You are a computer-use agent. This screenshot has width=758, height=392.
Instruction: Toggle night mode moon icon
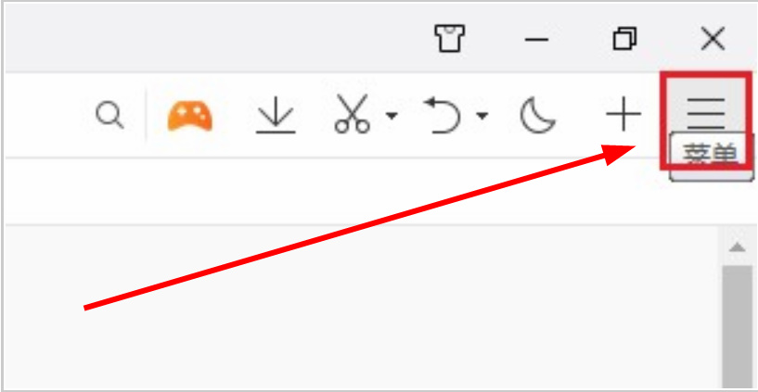coord(537,115)
